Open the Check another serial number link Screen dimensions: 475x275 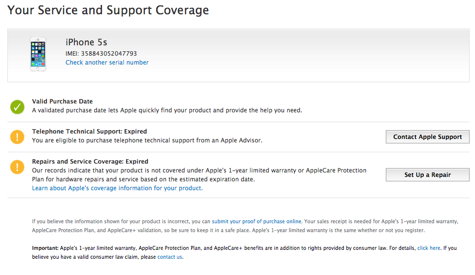107,63
